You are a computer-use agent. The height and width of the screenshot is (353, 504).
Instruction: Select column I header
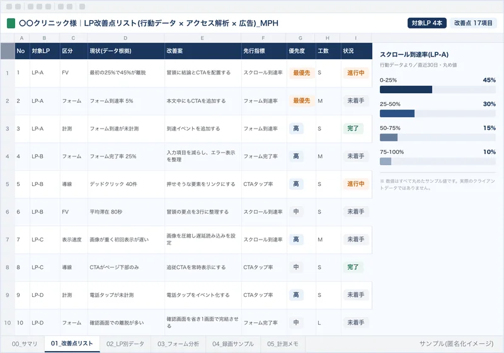[356, 38]
